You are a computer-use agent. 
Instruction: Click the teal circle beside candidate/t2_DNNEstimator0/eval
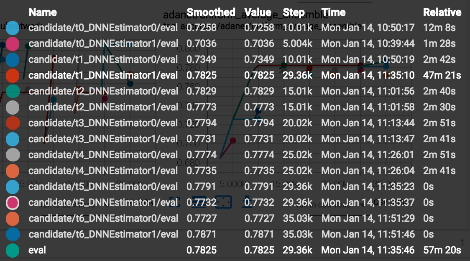(x=13, y=91)
